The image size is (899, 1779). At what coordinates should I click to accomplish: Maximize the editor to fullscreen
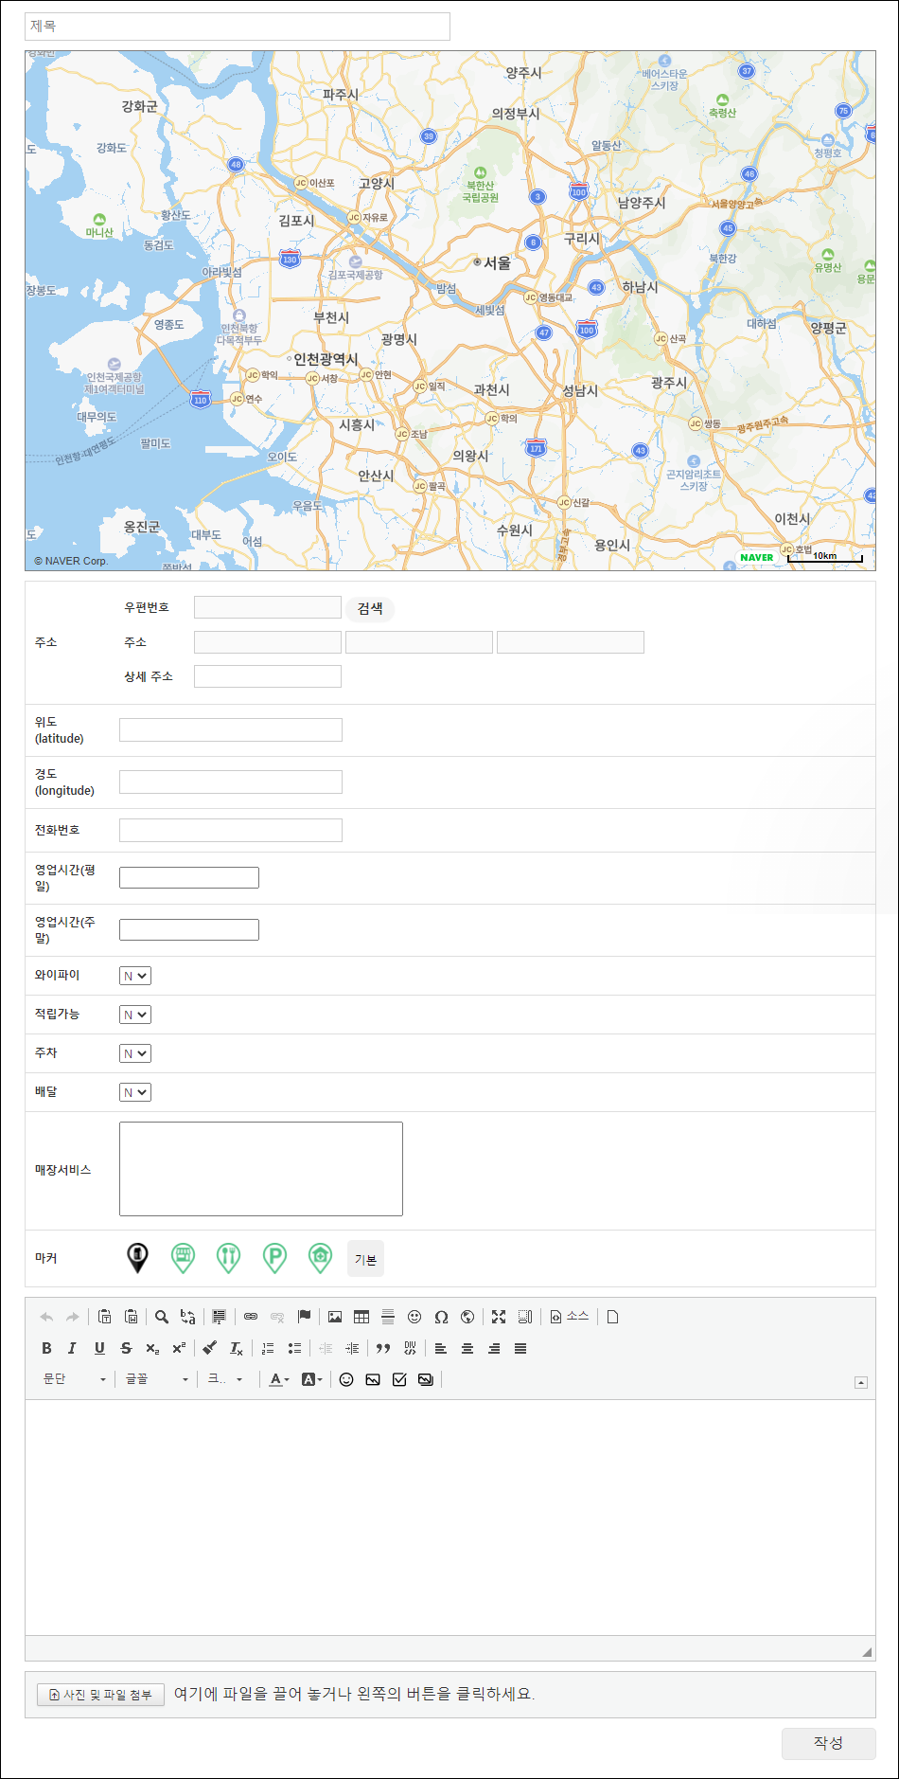tap(499, 1317)
